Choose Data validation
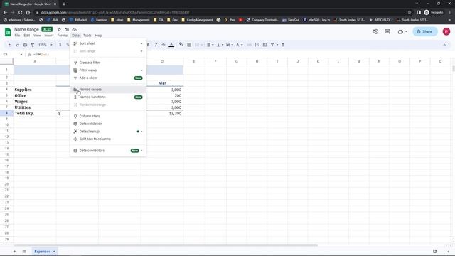Viewport: 455px width, 256px height. [x=108, y=124]
